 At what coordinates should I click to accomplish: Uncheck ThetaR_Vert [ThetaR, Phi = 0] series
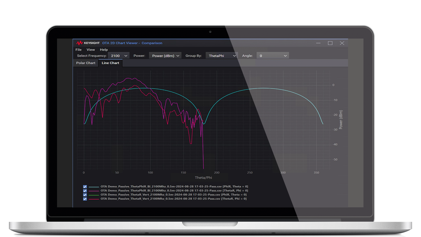coord(85,199)
